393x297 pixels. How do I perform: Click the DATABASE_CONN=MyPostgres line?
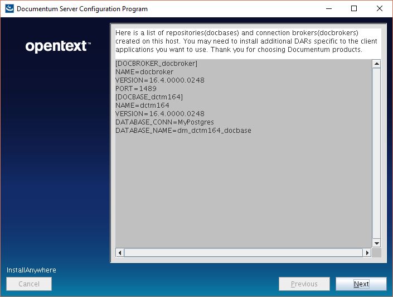coord(164,122)
